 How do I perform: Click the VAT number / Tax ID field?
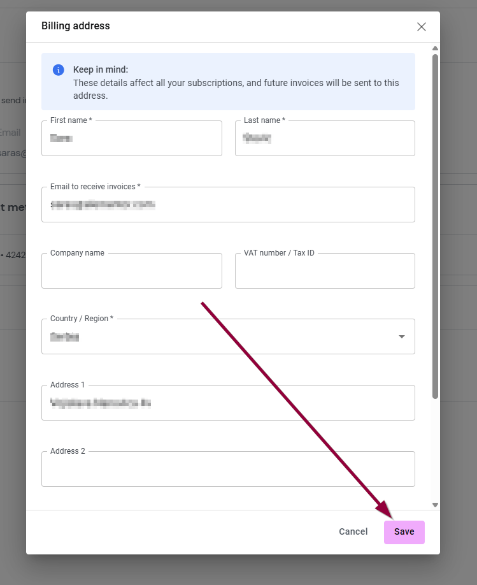325,271
